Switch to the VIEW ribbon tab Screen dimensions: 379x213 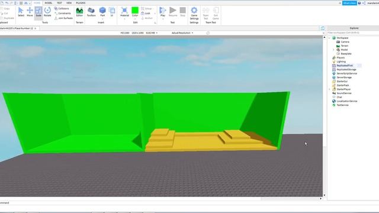coord(69,3)
